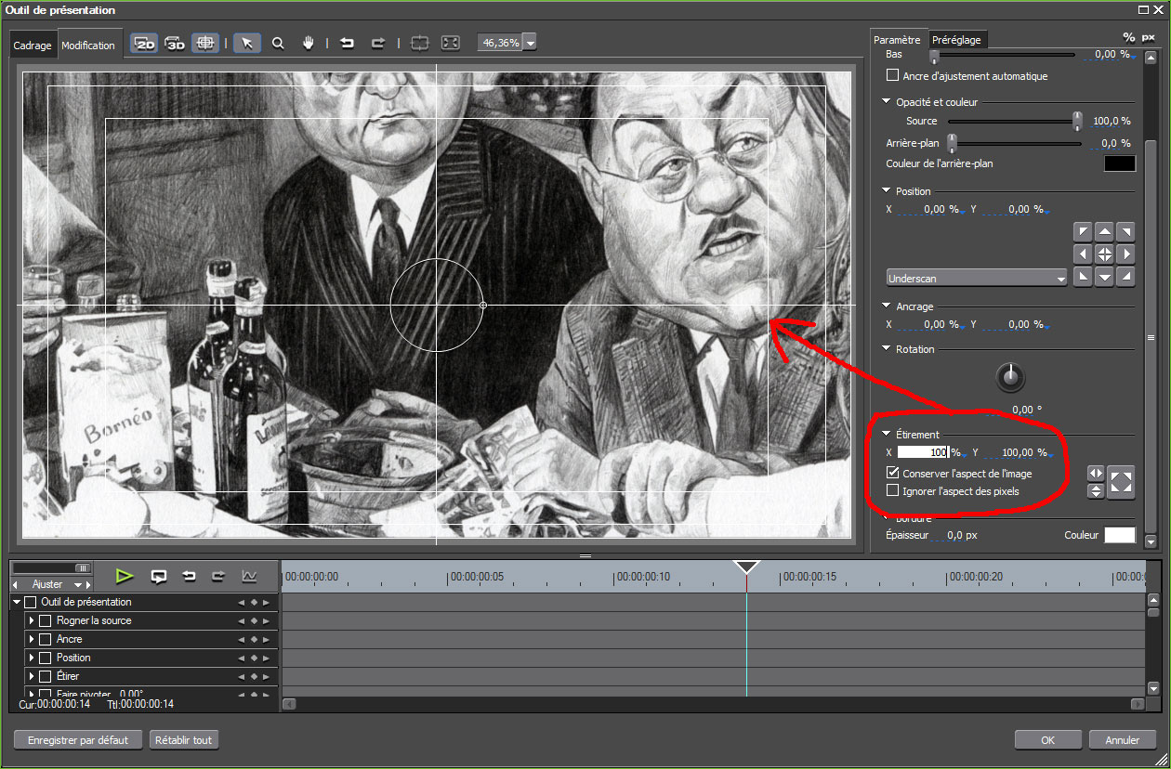Click the undo arrow in top toolbar
1171x769 pixels.
[347, 44]
